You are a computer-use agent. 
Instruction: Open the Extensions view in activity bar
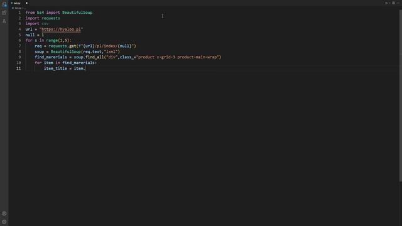(x=4, y=13)
